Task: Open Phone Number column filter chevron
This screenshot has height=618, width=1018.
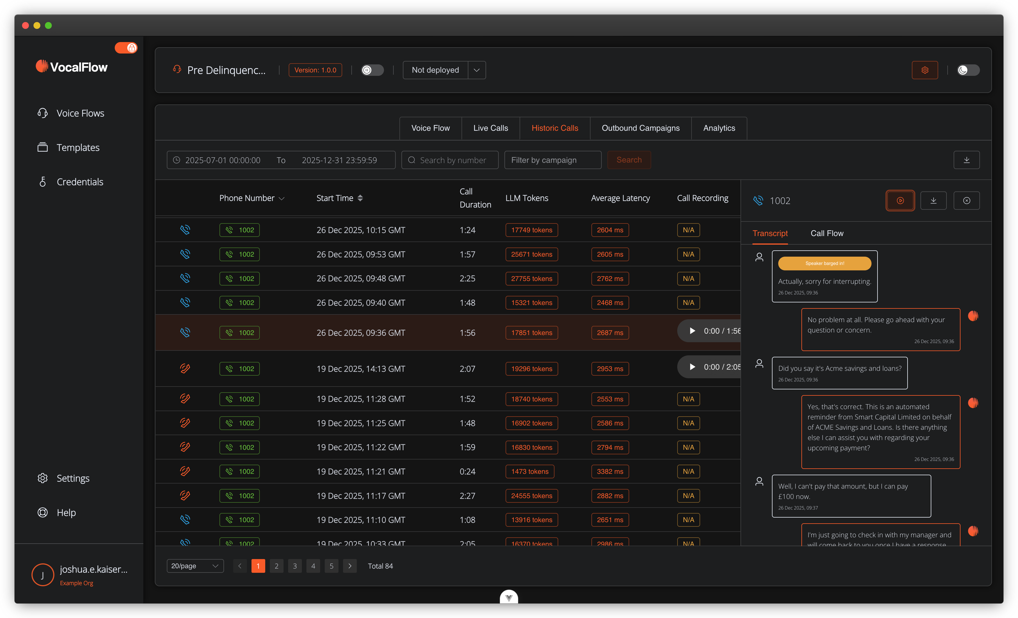Action: (x=282, y=199)
